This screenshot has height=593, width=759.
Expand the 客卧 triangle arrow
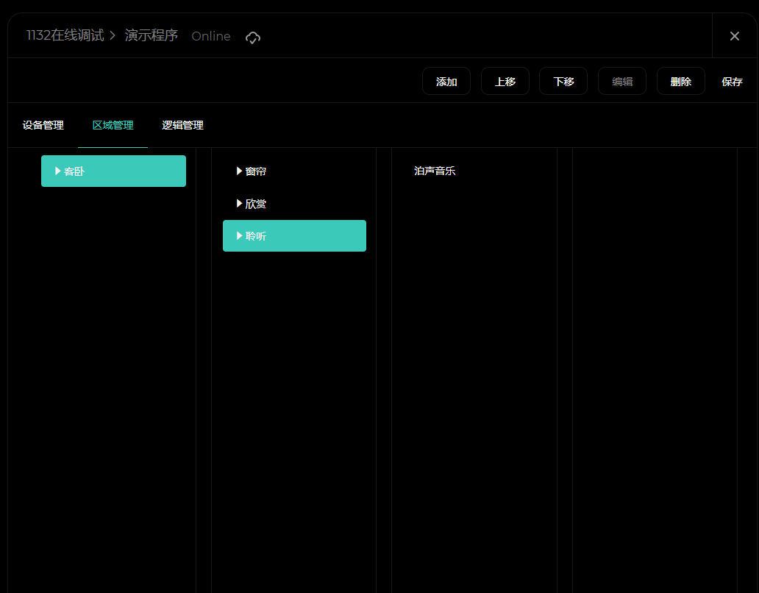pyautogui.click(x=57, y=171)
